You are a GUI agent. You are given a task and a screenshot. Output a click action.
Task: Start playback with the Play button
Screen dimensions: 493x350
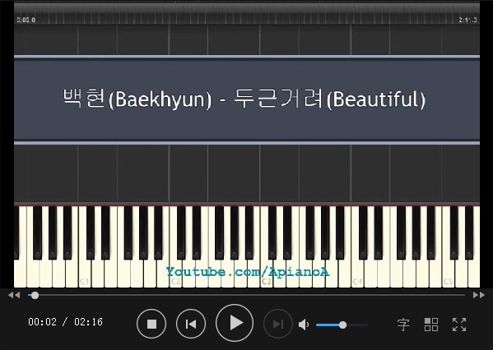[235, 323]
